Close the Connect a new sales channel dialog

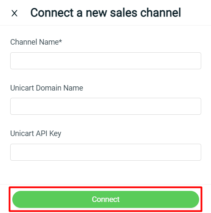coord(14,13)
